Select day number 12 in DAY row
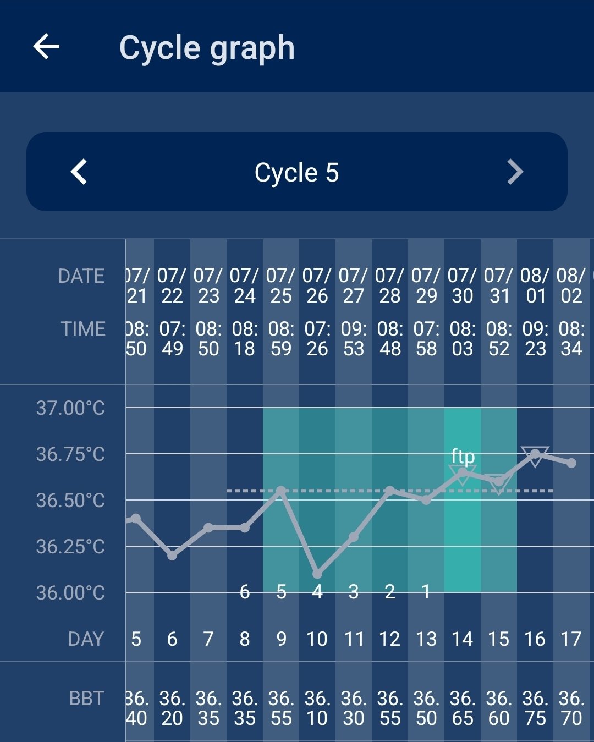Screen dimensions: 594x742 (390, 639)
